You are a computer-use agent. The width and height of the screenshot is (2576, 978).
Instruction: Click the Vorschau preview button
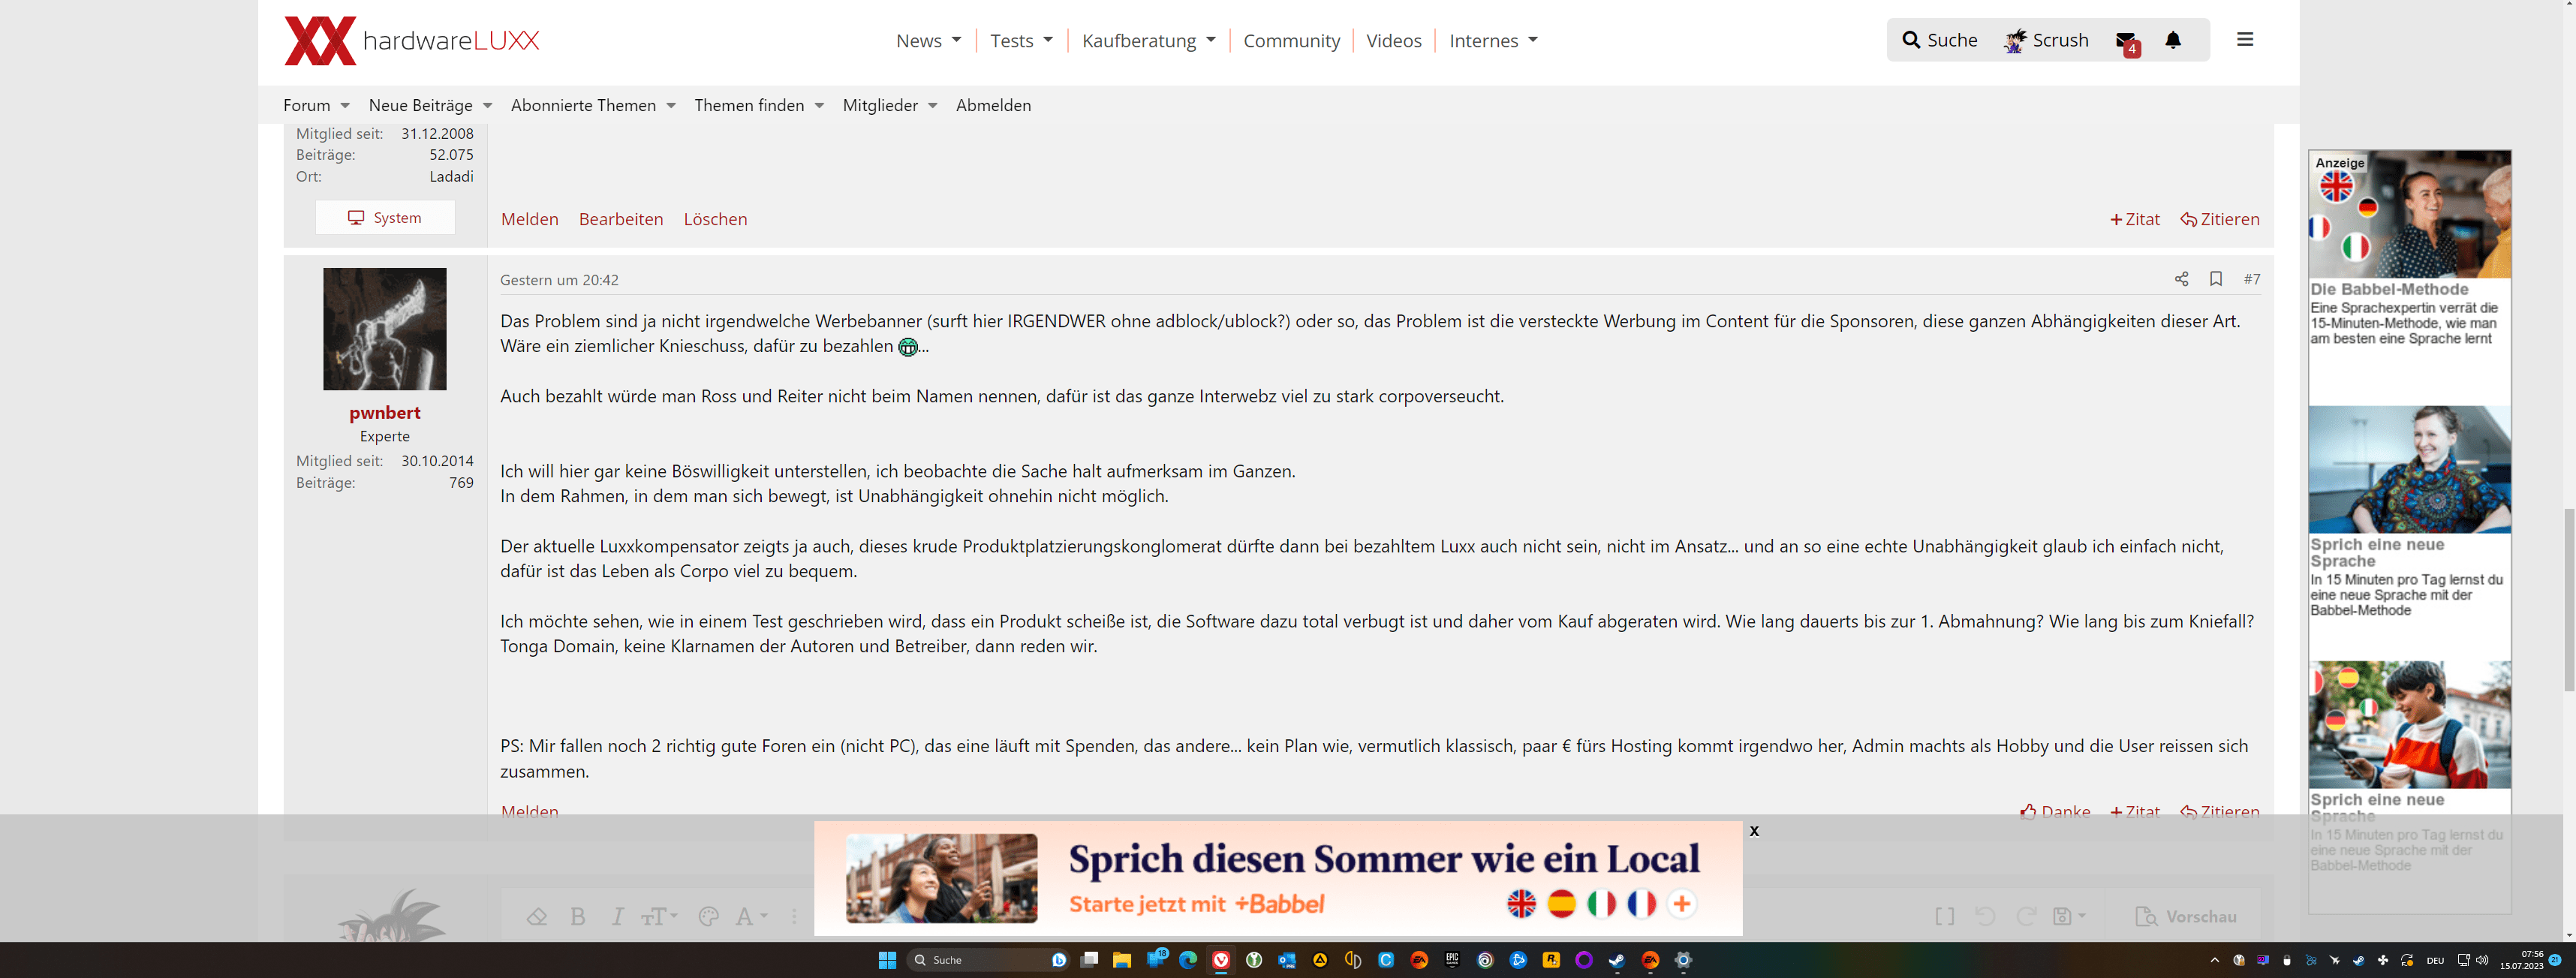click(2185, 916)
